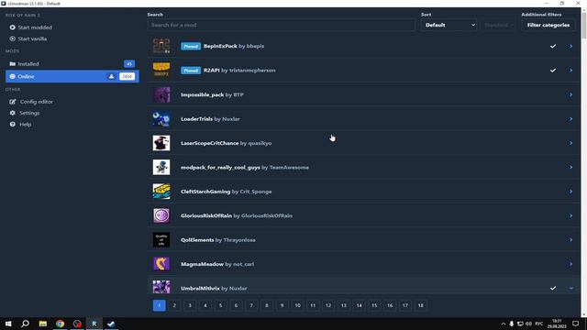Open the Standard sort direction dropdown
Viewport: 587px width, 330px height.
(x=498, y=25)
